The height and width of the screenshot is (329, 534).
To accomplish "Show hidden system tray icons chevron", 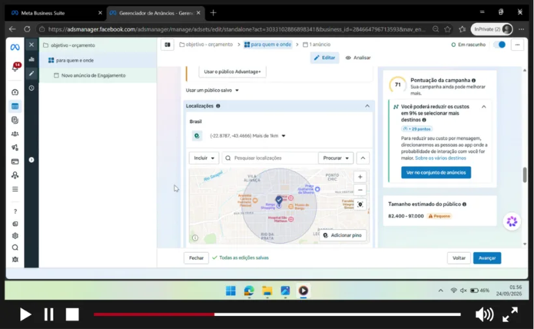I will click(x=441, y=291).
